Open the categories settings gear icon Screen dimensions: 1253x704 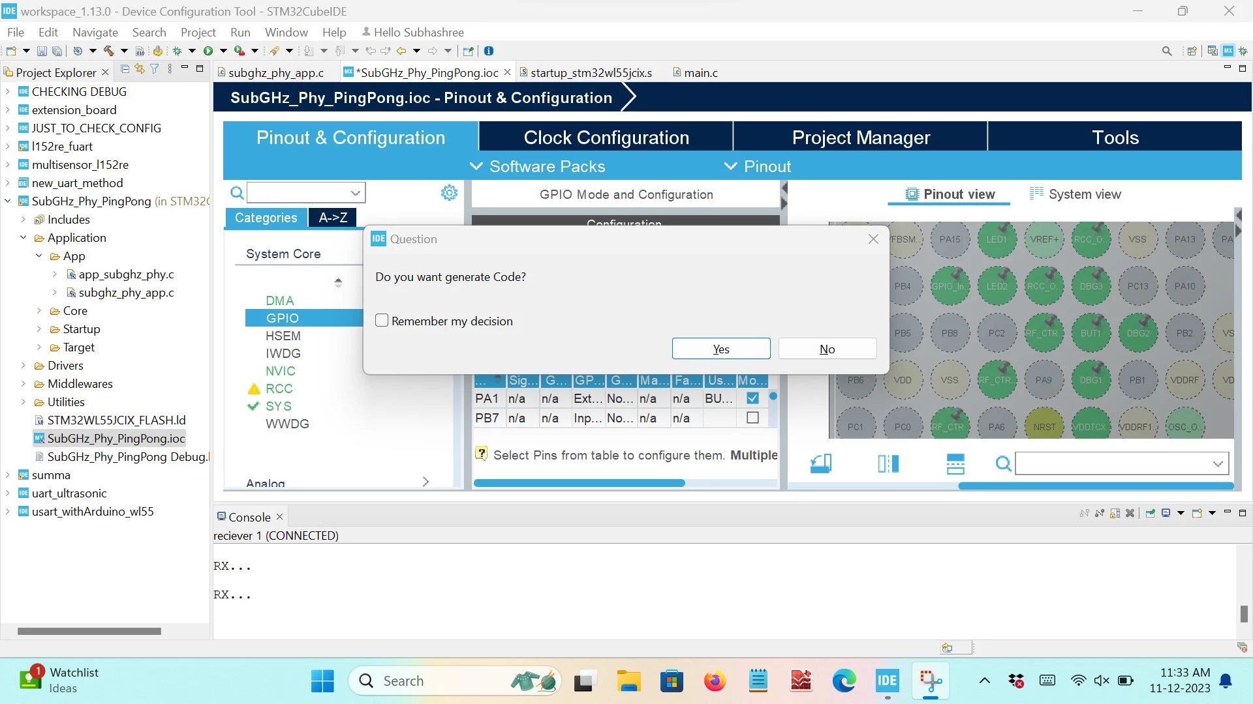pyautogui.click(x=449, y=193)
